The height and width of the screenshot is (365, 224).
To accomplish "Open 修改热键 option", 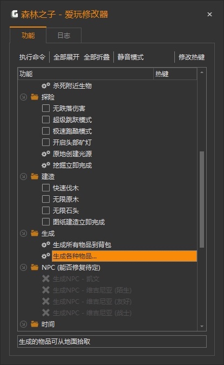I will pos(192,57).
